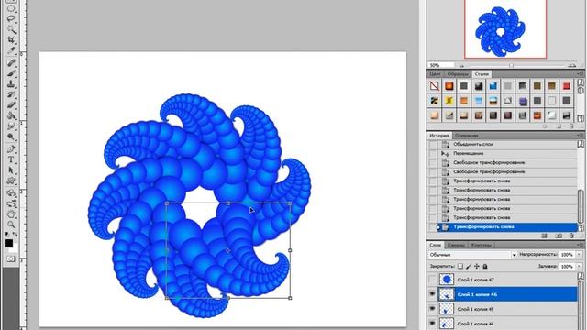The width and height of the screenshot is (587, 330).
Task: Select the Elliptical Marquee tool
Action: 11,8
